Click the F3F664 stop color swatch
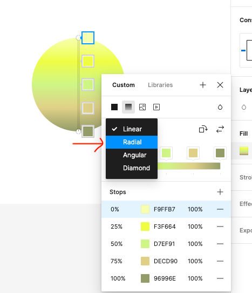252x293 pixels. (145, 227)
